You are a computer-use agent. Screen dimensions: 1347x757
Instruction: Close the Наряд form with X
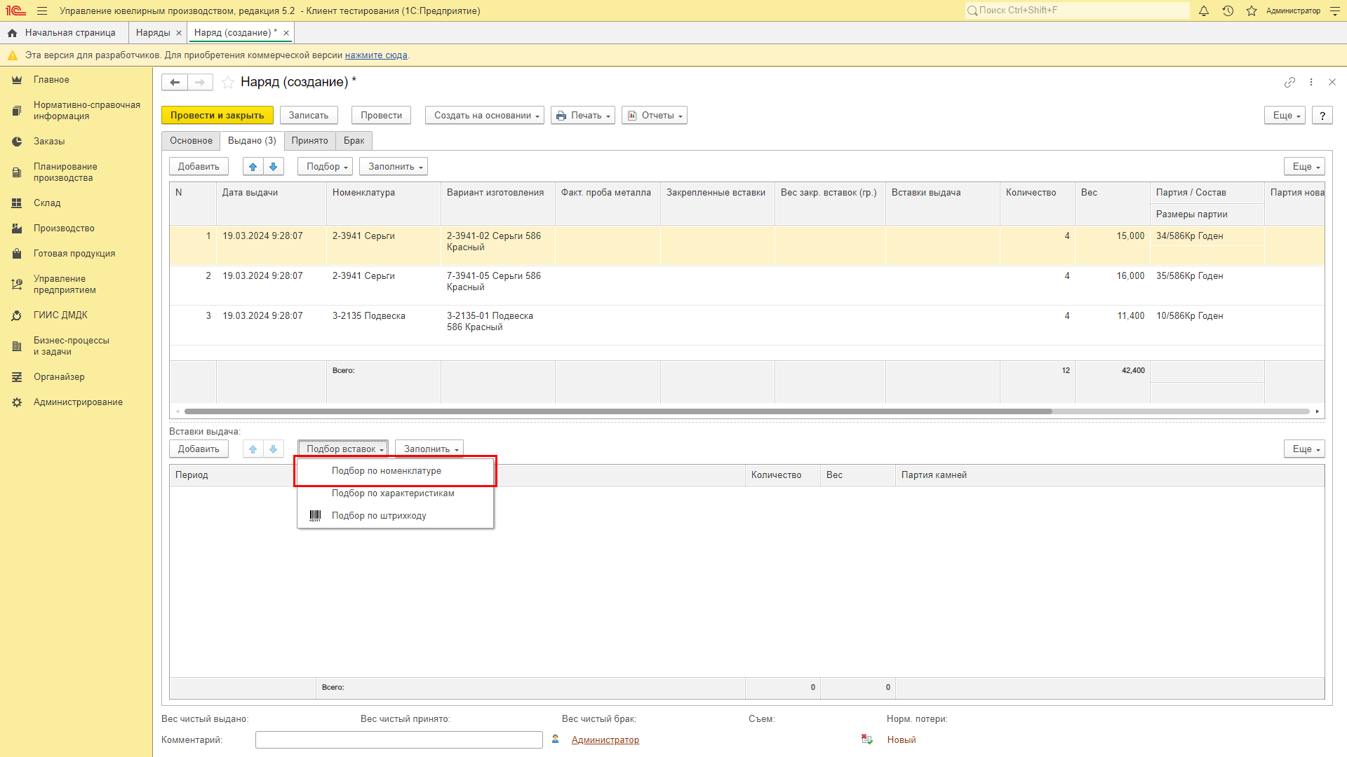point(1332,82)
